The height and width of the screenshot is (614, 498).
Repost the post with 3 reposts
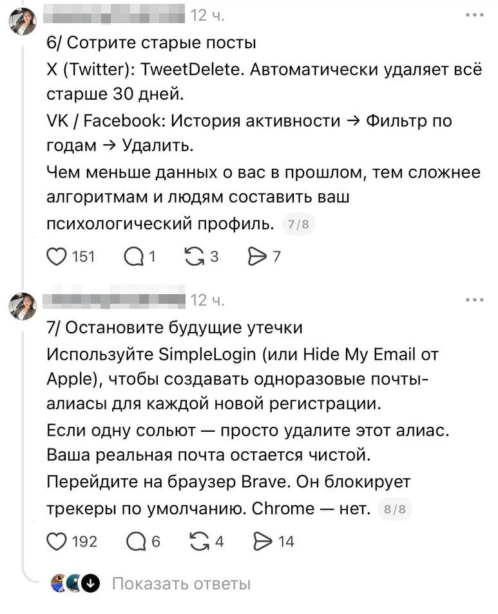(193, 257)
